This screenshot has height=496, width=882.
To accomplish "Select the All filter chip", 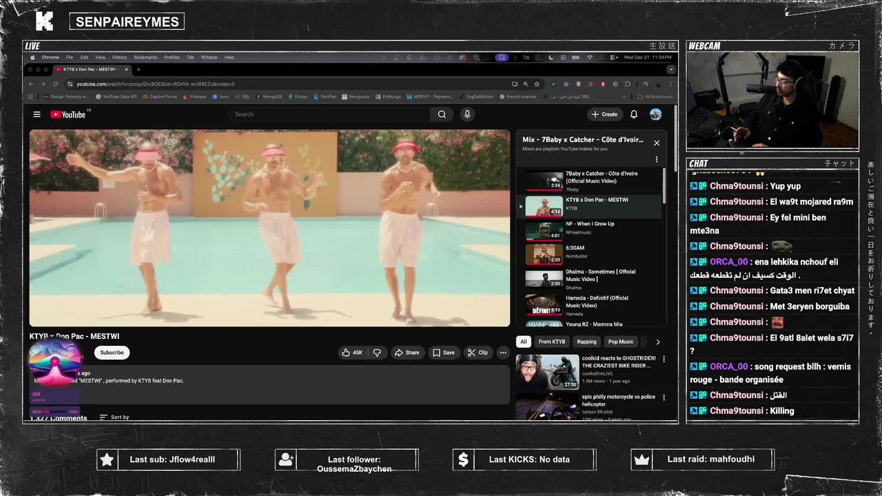I will point(524,342).
